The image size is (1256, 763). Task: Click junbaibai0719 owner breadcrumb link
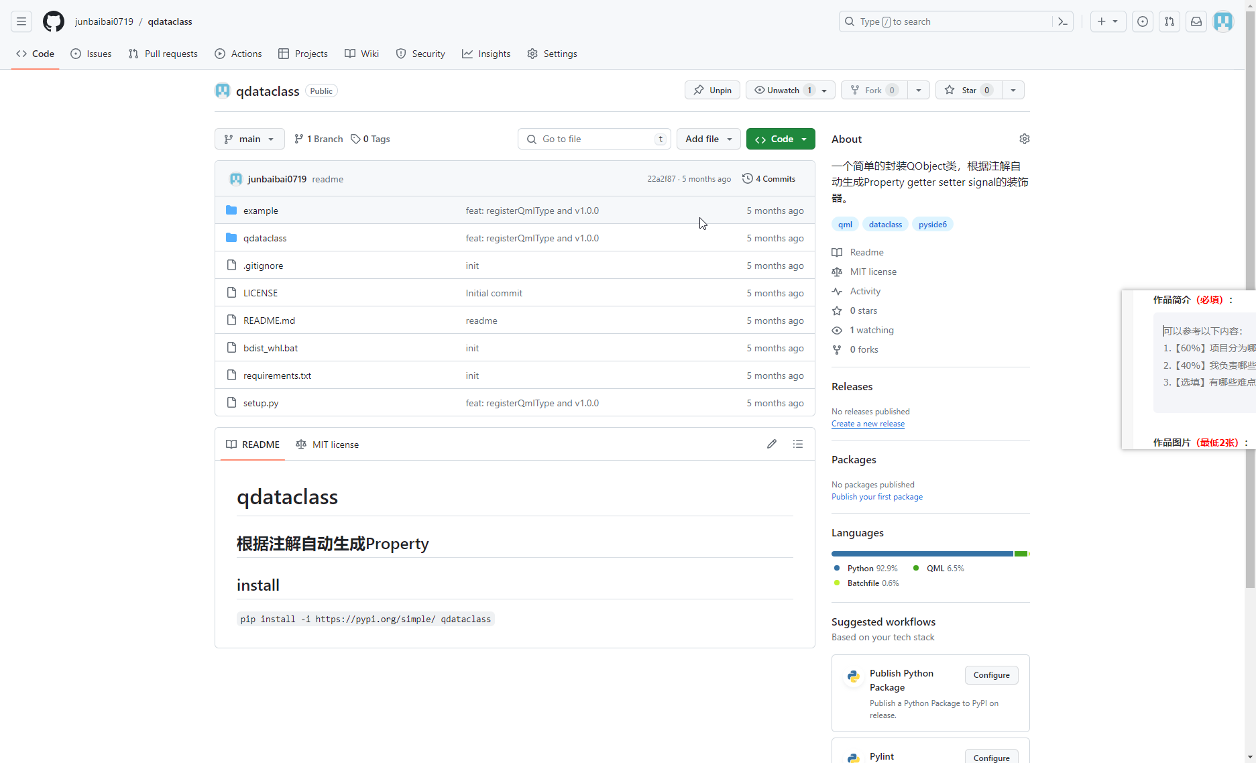click(x=104, y=21)
